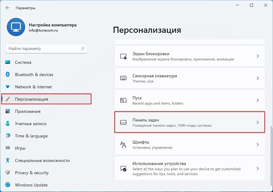Click the gamepad icon for Игры
The image size is (273, 192).
pyautogui.click(x=8, y=148)
